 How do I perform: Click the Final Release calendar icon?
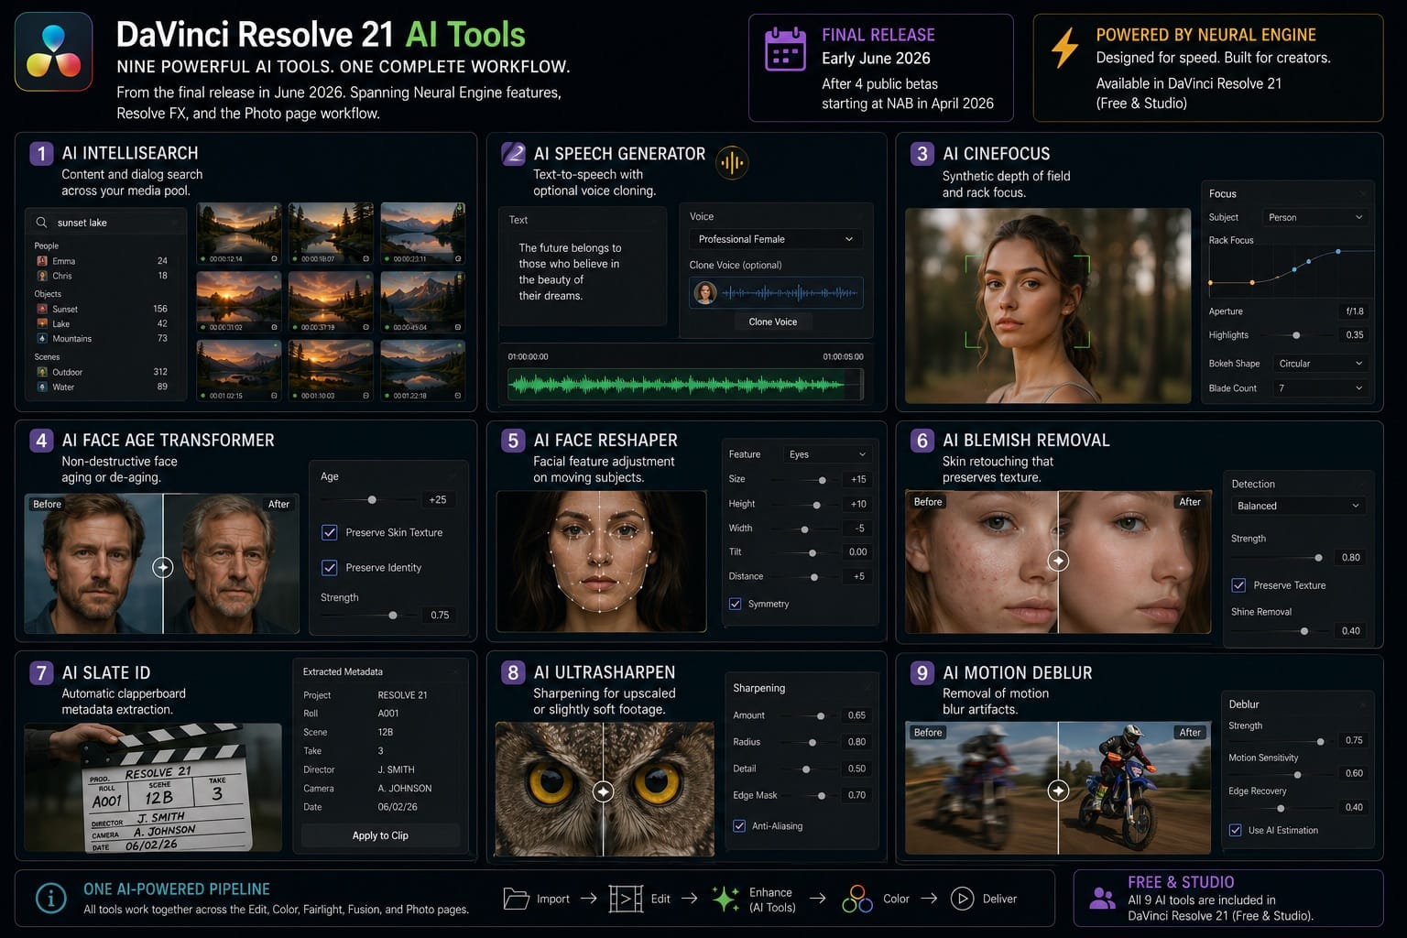click(785, 49)
